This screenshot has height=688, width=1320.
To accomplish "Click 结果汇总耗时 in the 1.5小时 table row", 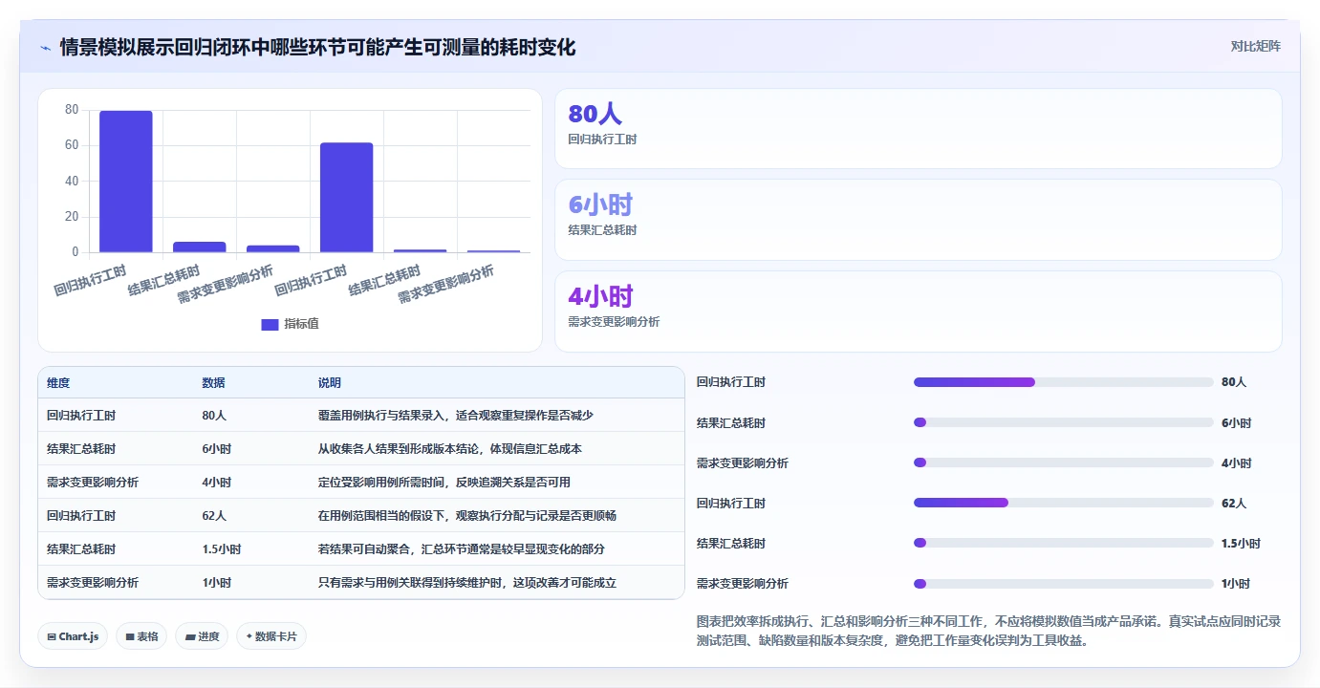I will pos(81,549).
